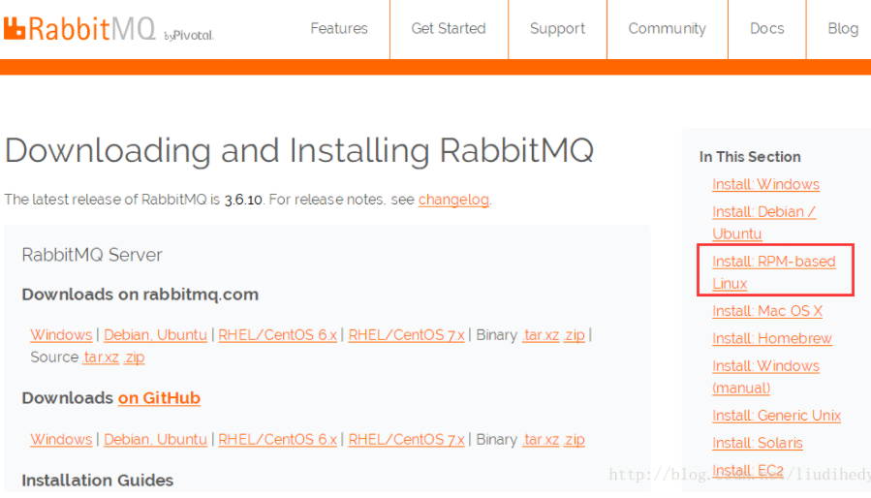The height and width of the screenshot is (498, 871).
Task: Click the on GitHub downloads link
Action: coord(159,398)
